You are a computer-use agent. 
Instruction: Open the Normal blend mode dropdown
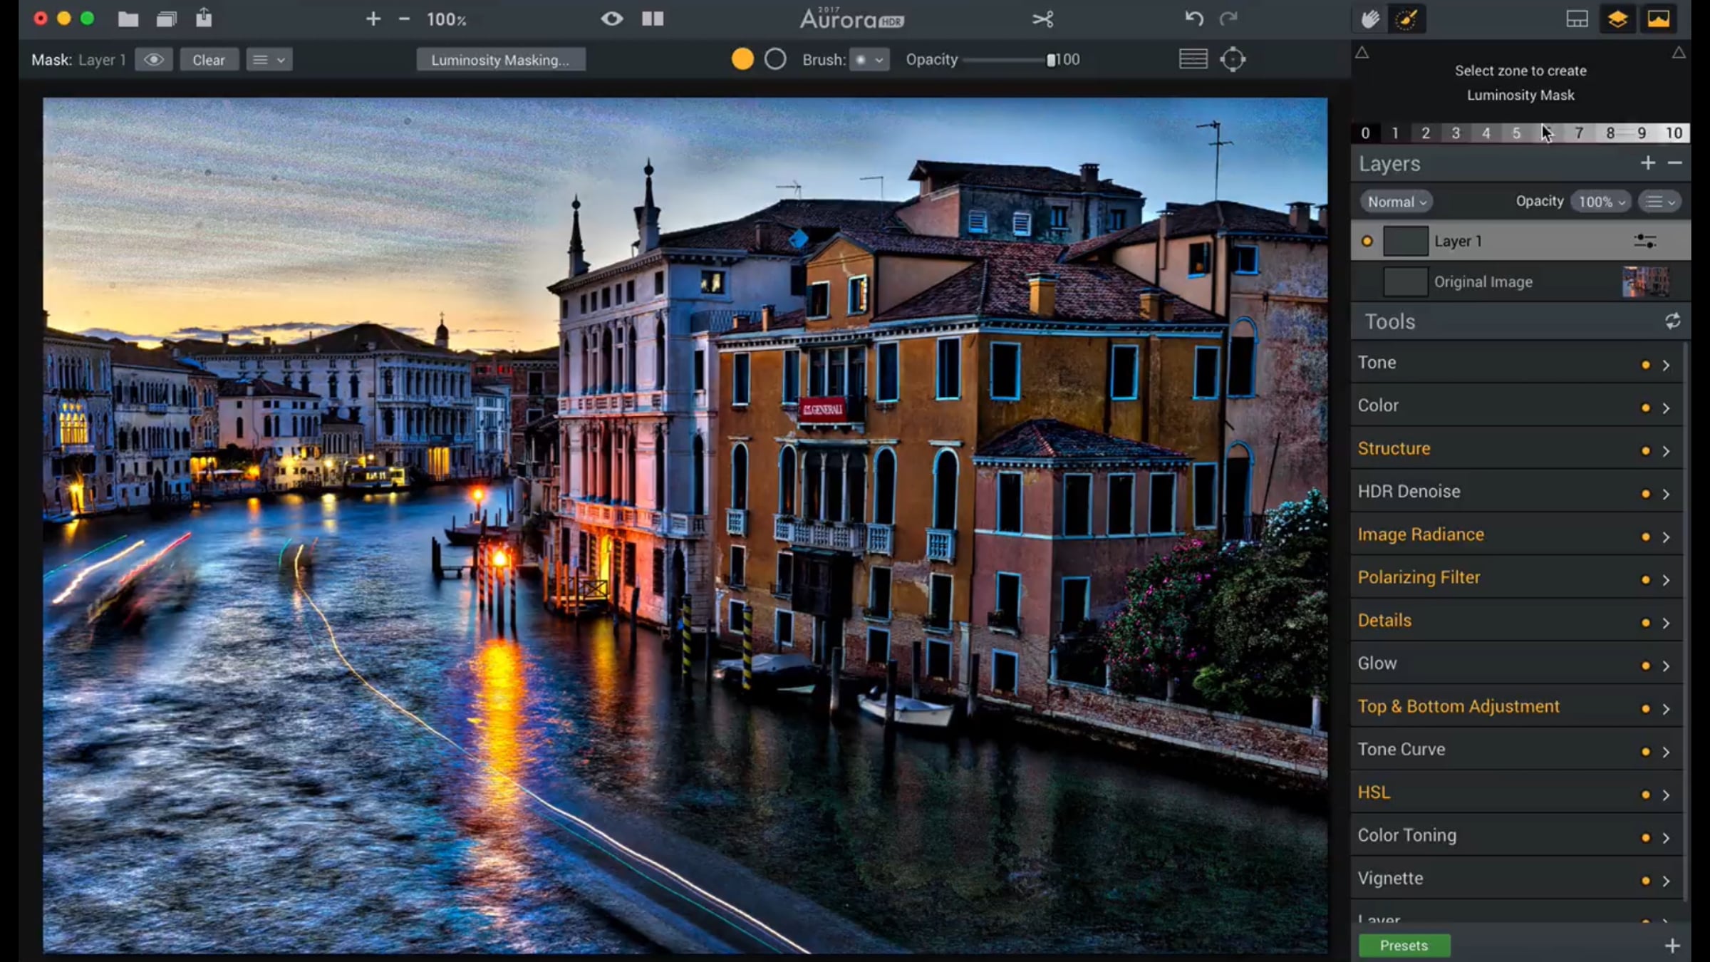click(x=1396, y=202)
